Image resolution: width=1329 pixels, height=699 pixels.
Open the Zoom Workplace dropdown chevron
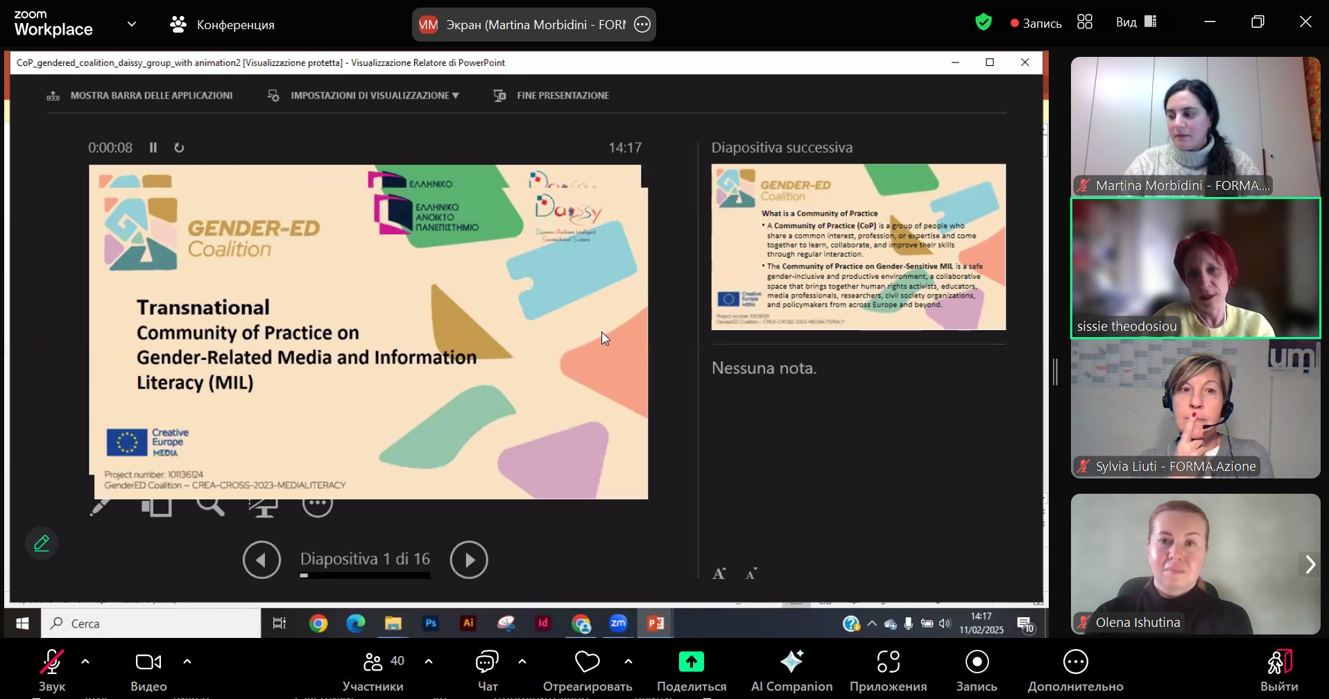tap(132, 24)
